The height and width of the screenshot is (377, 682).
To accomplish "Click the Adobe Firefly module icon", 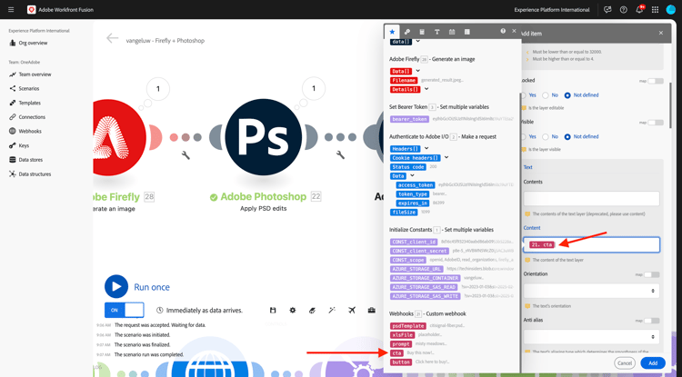I will pyautogui.click(x=117, y=137).
